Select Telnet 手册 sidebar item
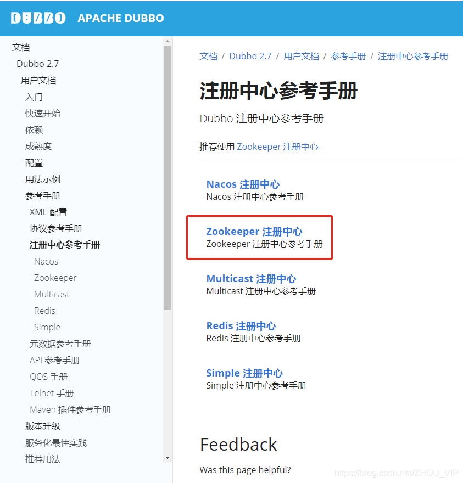Viewport: 463px width, 483px height. 52,394
